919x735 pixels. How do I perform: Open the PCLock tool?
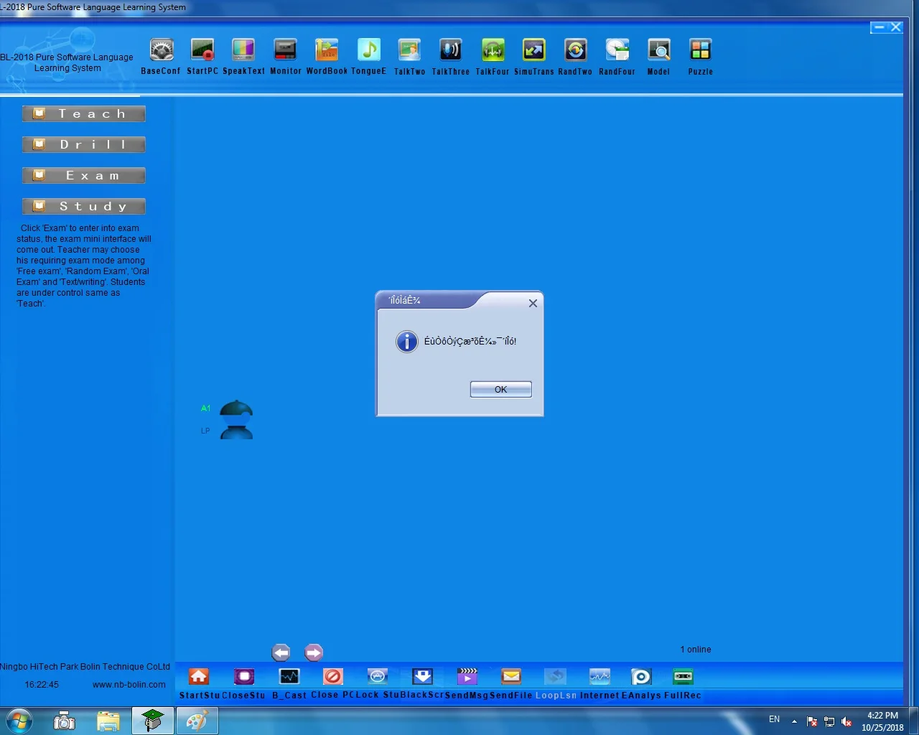click(x=377, y=677)
